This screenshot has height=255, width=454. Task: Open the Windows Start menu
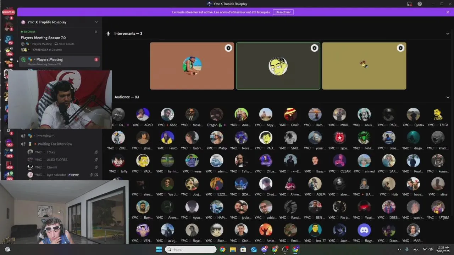tap(159, 249)
